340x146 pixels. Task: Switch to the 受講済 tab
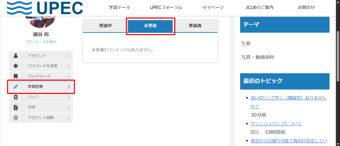[195, 26]
